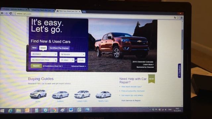The height and width of the screenshot is (119, 212).
Task: Open the orange app icon on taskbar
Action: tap(27, 110)
